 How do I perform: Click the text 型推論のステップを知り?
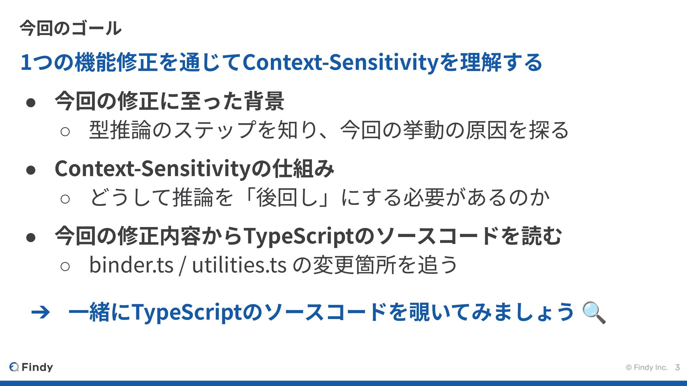(x=203, y=130)
